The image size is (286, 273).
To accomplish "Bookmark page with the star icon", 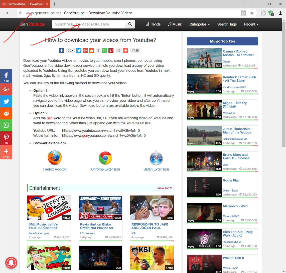I will pos(252,13).
